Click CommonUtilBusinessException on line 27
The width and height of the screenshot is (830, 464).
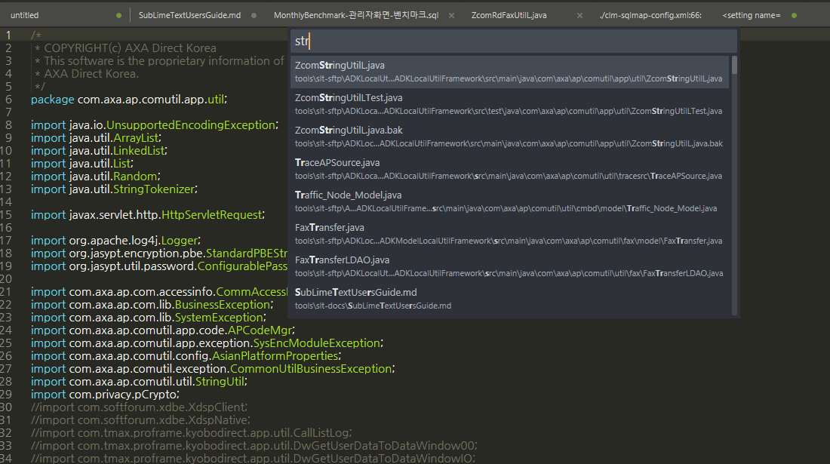point(311,369)
